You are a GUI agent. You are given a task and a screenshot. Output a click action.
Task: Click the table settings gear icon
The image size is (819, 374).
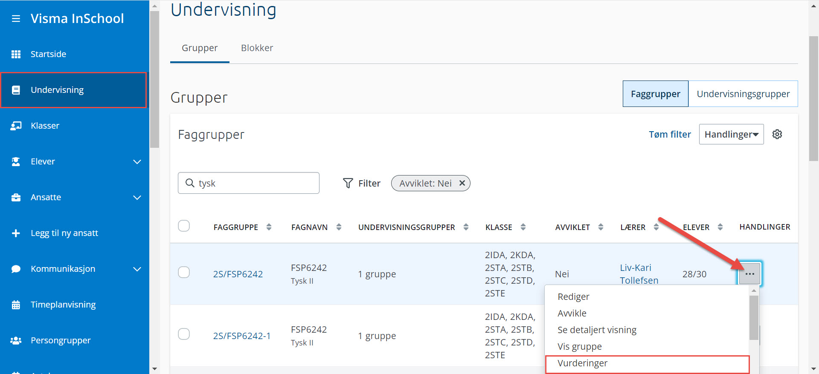[777, 134]
